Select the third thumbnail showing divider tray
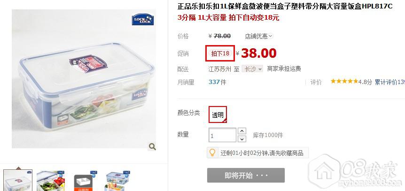 coord(84,181)
